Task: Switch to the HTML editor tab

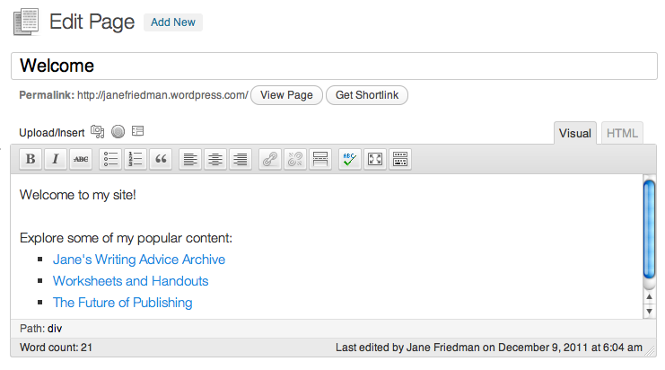Action: [622, 133]
